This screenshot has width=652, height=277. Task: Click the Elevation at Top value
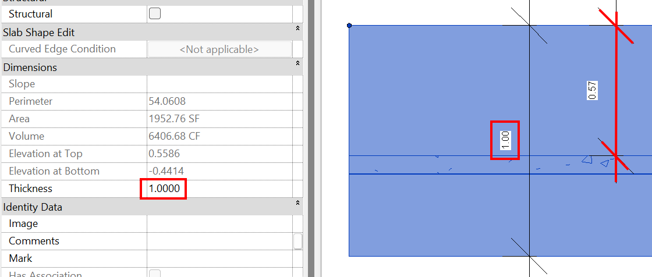click(x=164, y=154)
